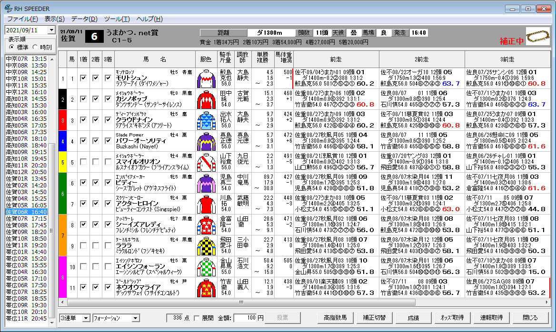Click the 速報取得 button
The image size is (556, 332).
491,318
